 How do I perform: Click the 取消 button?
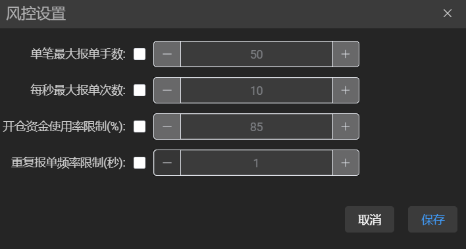[369, 219]
